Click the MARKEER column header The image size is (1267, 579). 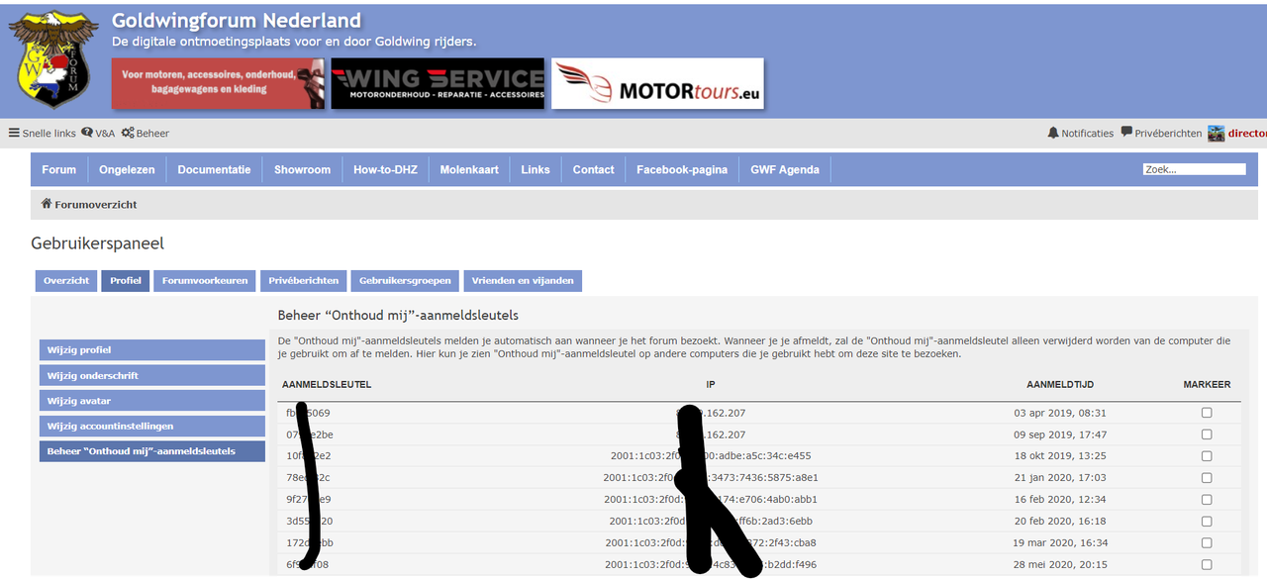(x=1207, y=384)
